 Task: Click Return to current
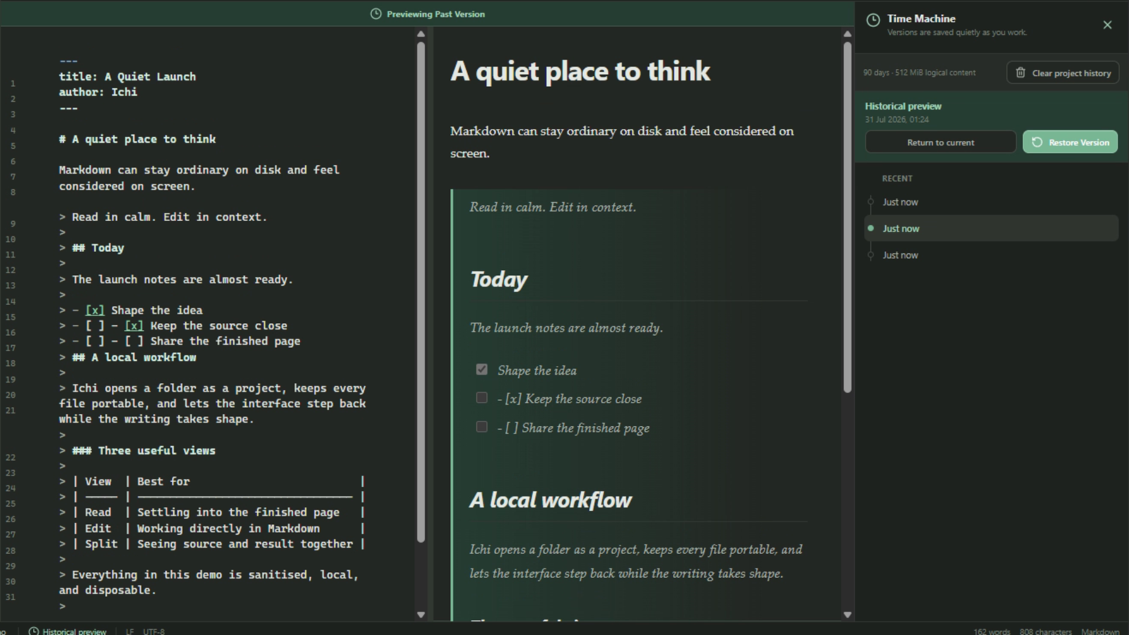pos(941,143)
